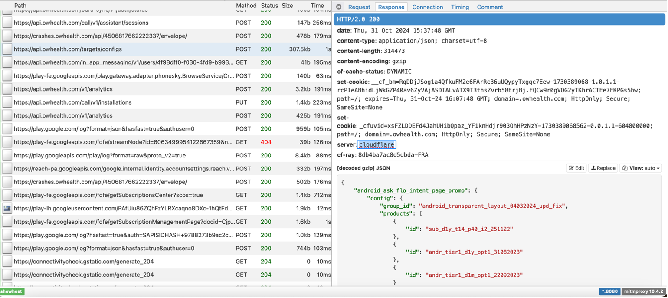Show the Timing tab

[x=460, y=7]
